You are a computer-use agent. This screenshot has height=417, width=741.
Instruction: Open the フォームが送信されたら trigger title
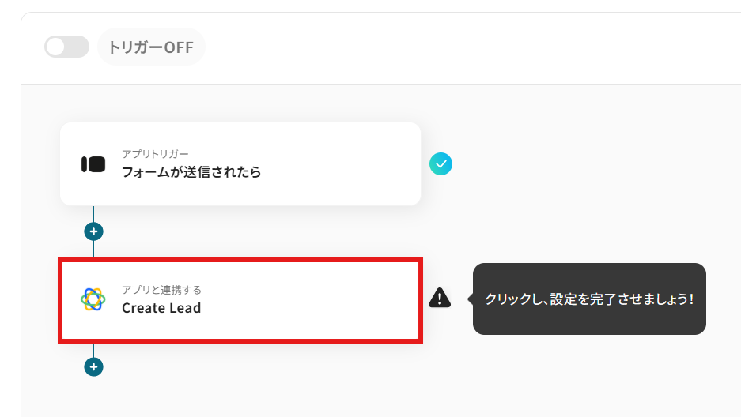(x=191, y=171)
